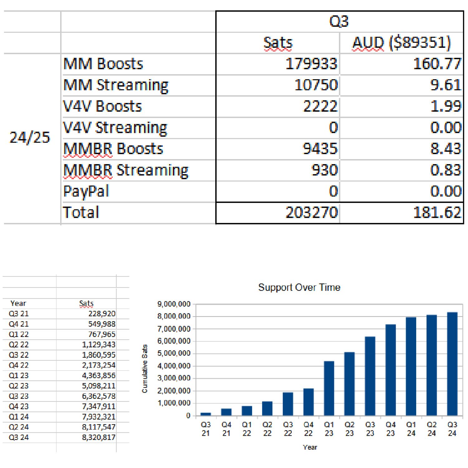
Task: Select the V4V Streaming row label
Action: (115, 128)
